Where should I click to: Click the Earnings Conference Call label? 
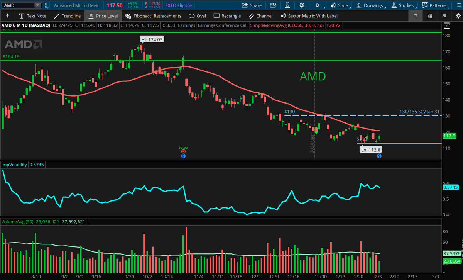[x=222, y=25]
